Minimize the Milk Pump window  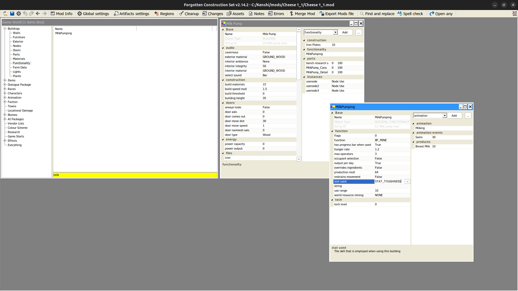pos(351,24)
